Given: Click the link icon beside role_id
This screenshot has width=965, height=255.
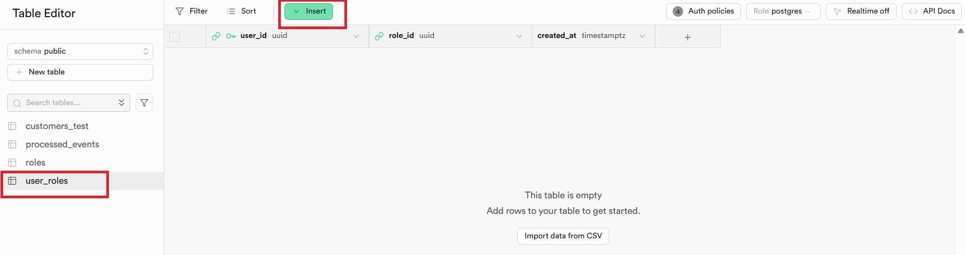Looking at the screenshot, I should coord(379,36).
